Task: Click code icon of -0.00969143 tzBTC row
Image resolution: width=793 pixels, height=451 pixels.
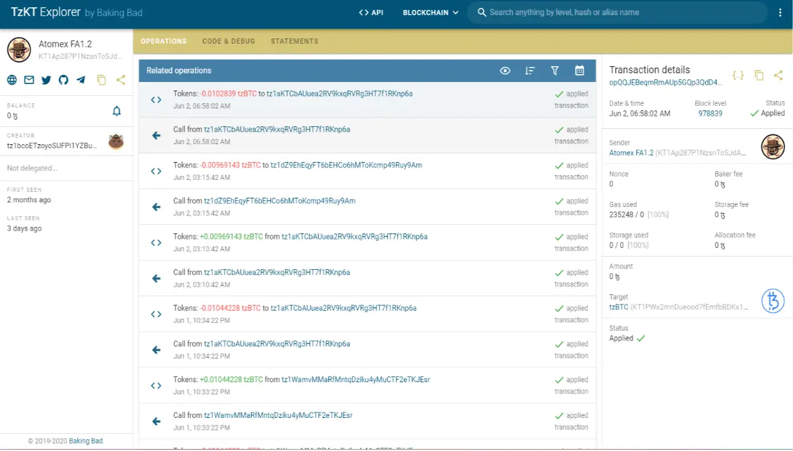Action: click(x=156, y=171)
